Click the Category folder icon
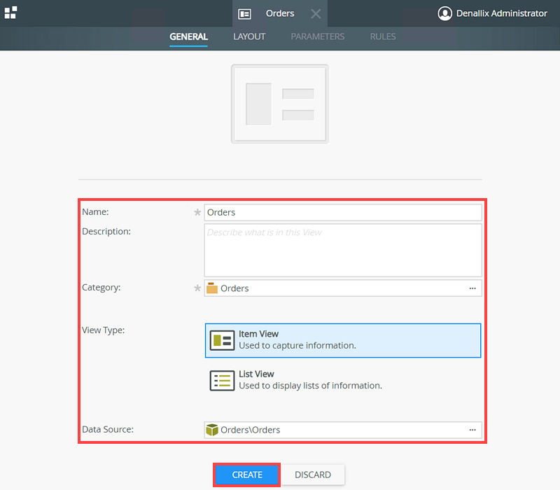Image resolution: width=560 pixels, height=490 pixels. pos(212,288)
